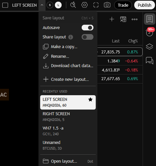Image resolution: width=156 pixels, height=166 pixels.
Task: Enable the Share layout switch
Action: pos(87,37)
